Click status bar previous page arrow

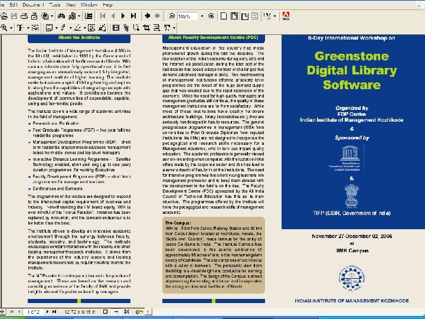(19, 312)
